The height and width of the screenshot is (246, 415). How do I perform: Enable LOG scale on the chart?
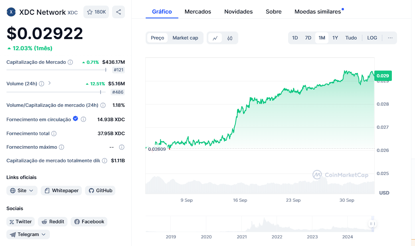372,37
